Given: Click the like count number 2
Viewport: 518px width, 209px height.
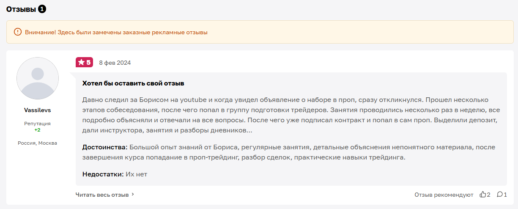Looking at the screenshot, I should point(489,195).
